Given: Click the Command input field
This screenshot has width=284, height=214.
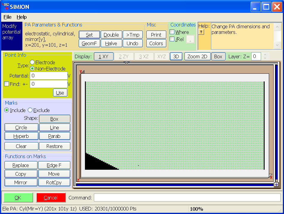Looking at the screenshot, I should pos(187,198).
